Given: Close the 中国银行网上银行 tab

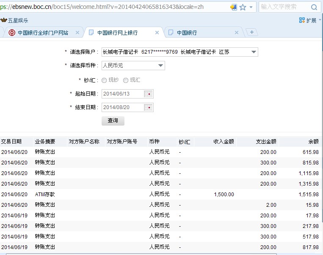Looking at the screenshot, I should tap(157, 33).
